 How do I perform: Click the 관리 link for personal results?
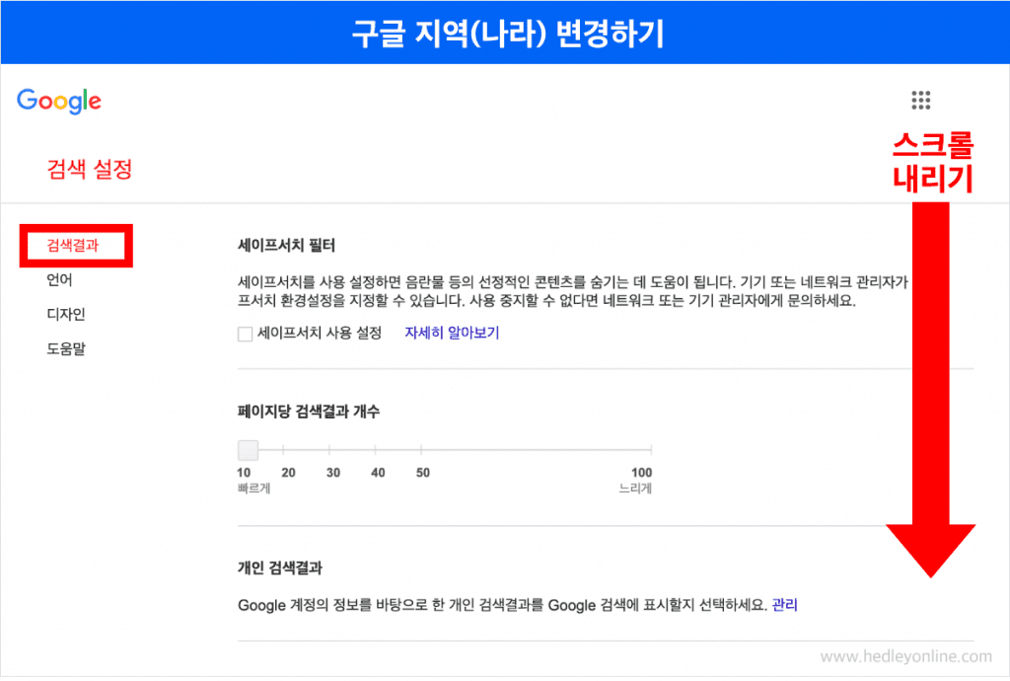coord(784,605)
